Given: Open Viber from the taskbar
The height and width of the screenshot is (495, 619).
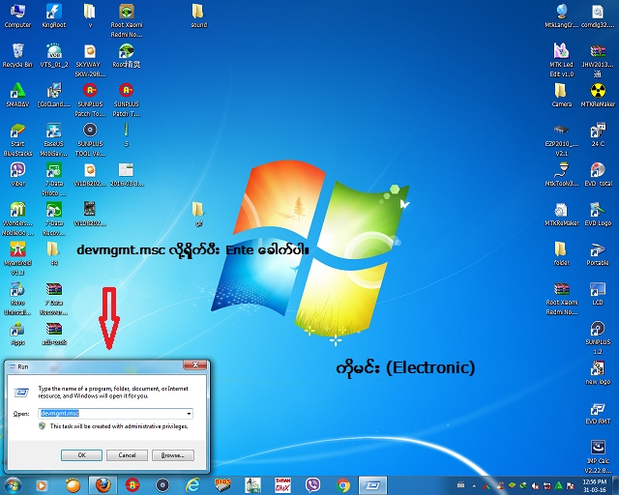Looking at the screenshot, I should tap(312, 484).
